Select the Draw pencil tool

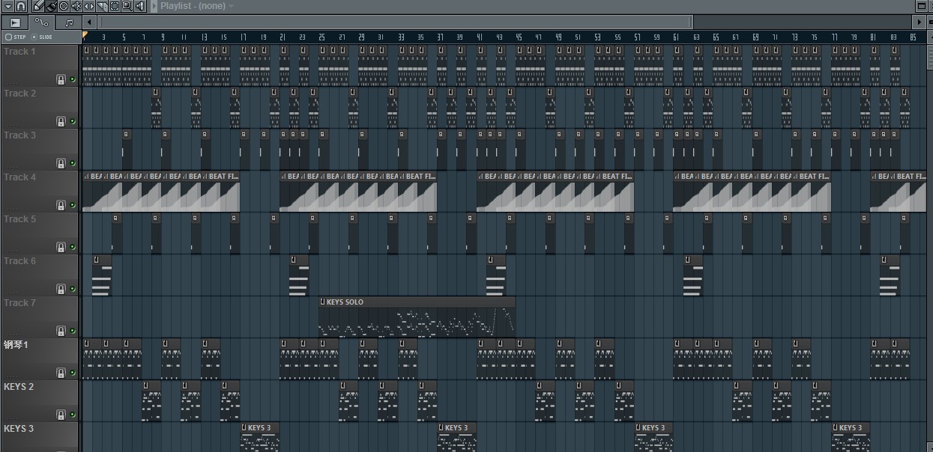click(38, 6)
